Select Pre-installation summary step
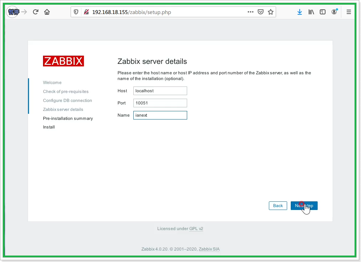The height and width of the screenshot is (262, 361). (x=68, y=118)
